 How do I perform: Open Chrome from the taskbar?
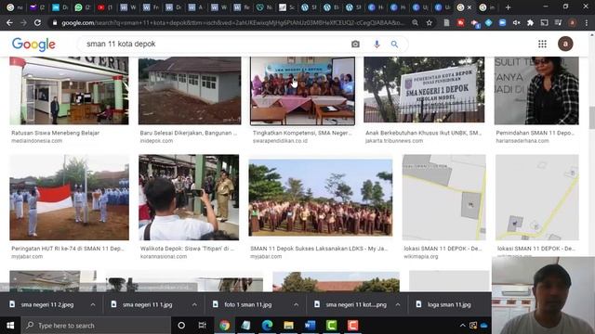tap(224, 326)
